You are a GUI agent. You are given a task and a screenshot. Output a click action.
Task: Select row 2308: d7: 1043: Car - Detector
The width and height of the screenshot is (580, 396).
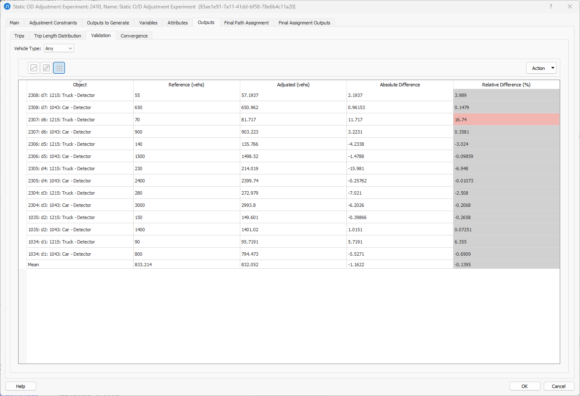coord(80,107)
